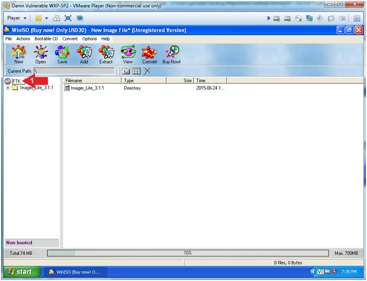Click the list view grid icon
The height and width of the screenshot is (281, 367).
point(136,71)
